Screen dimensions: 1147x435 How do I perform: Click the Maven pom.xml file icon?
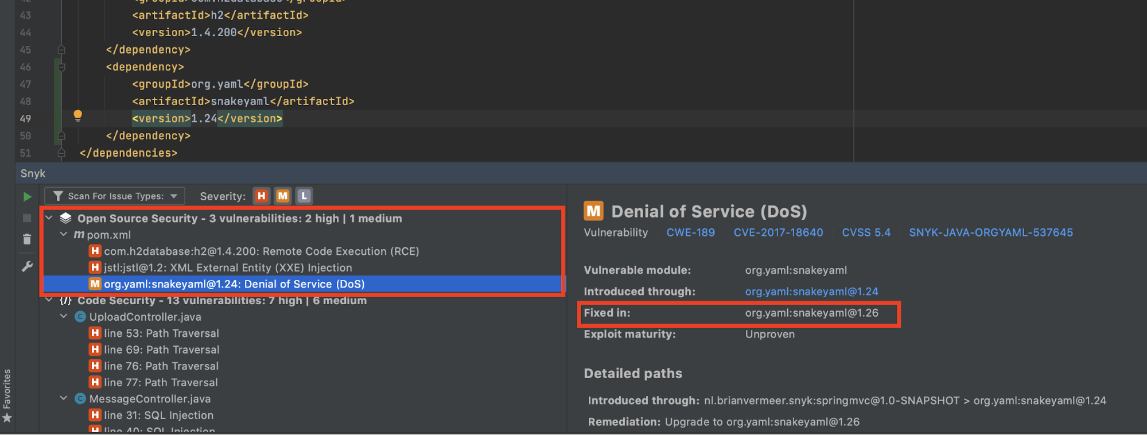click(x=79, y=235)
